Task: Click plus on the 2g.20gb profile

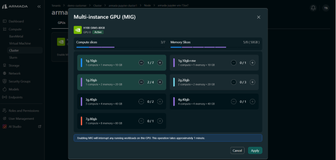Action: coord(252,82)
